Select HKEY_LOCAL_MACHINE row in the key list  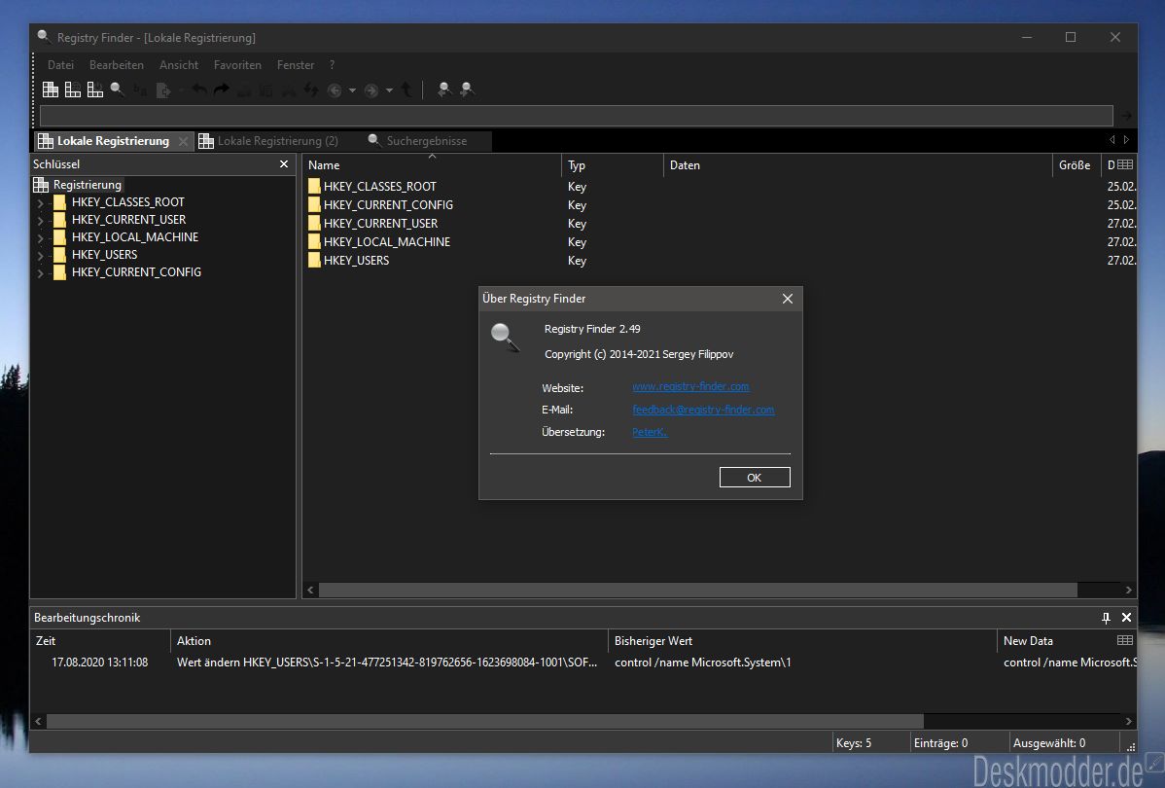click(719, 242)
